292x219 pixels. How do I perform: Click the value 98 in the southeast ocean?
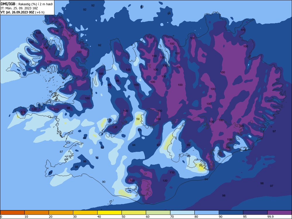click(x=224, y=196)
